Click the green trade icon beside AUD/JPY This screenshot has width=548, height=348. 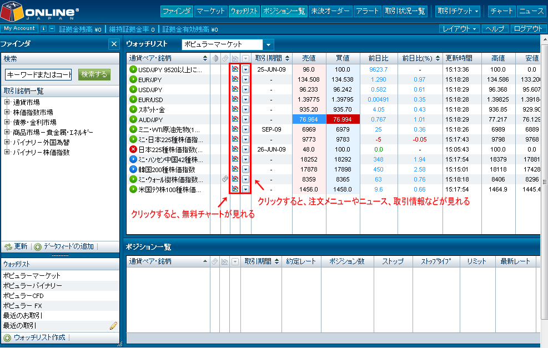(x=133, y=119)
